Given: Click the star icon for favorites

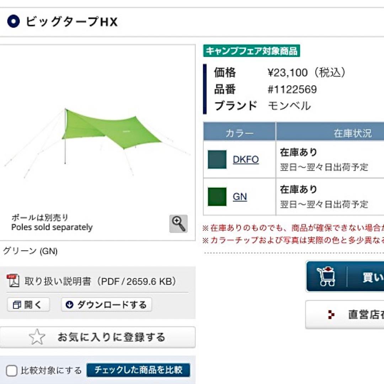Looking at the screenshot, I should click(x=37, y=337).
